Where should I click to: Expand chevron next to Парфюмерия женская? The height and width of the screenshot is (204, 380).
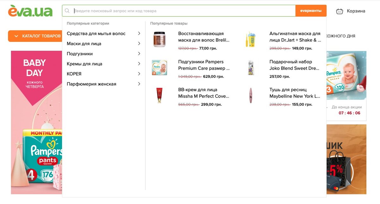[139, 84]
